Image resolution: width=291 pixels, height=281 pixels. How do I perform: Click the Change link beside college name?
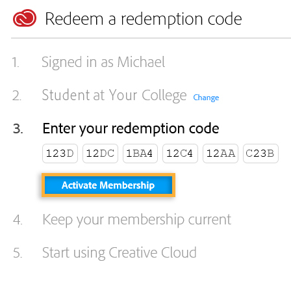pyautogui.click(x=206, y=98)
